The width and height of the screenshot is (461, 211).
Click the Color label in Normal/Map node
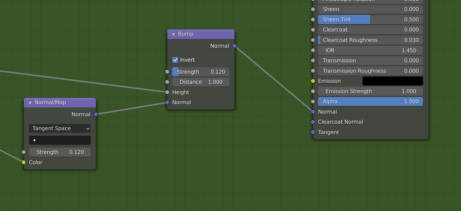36,162
